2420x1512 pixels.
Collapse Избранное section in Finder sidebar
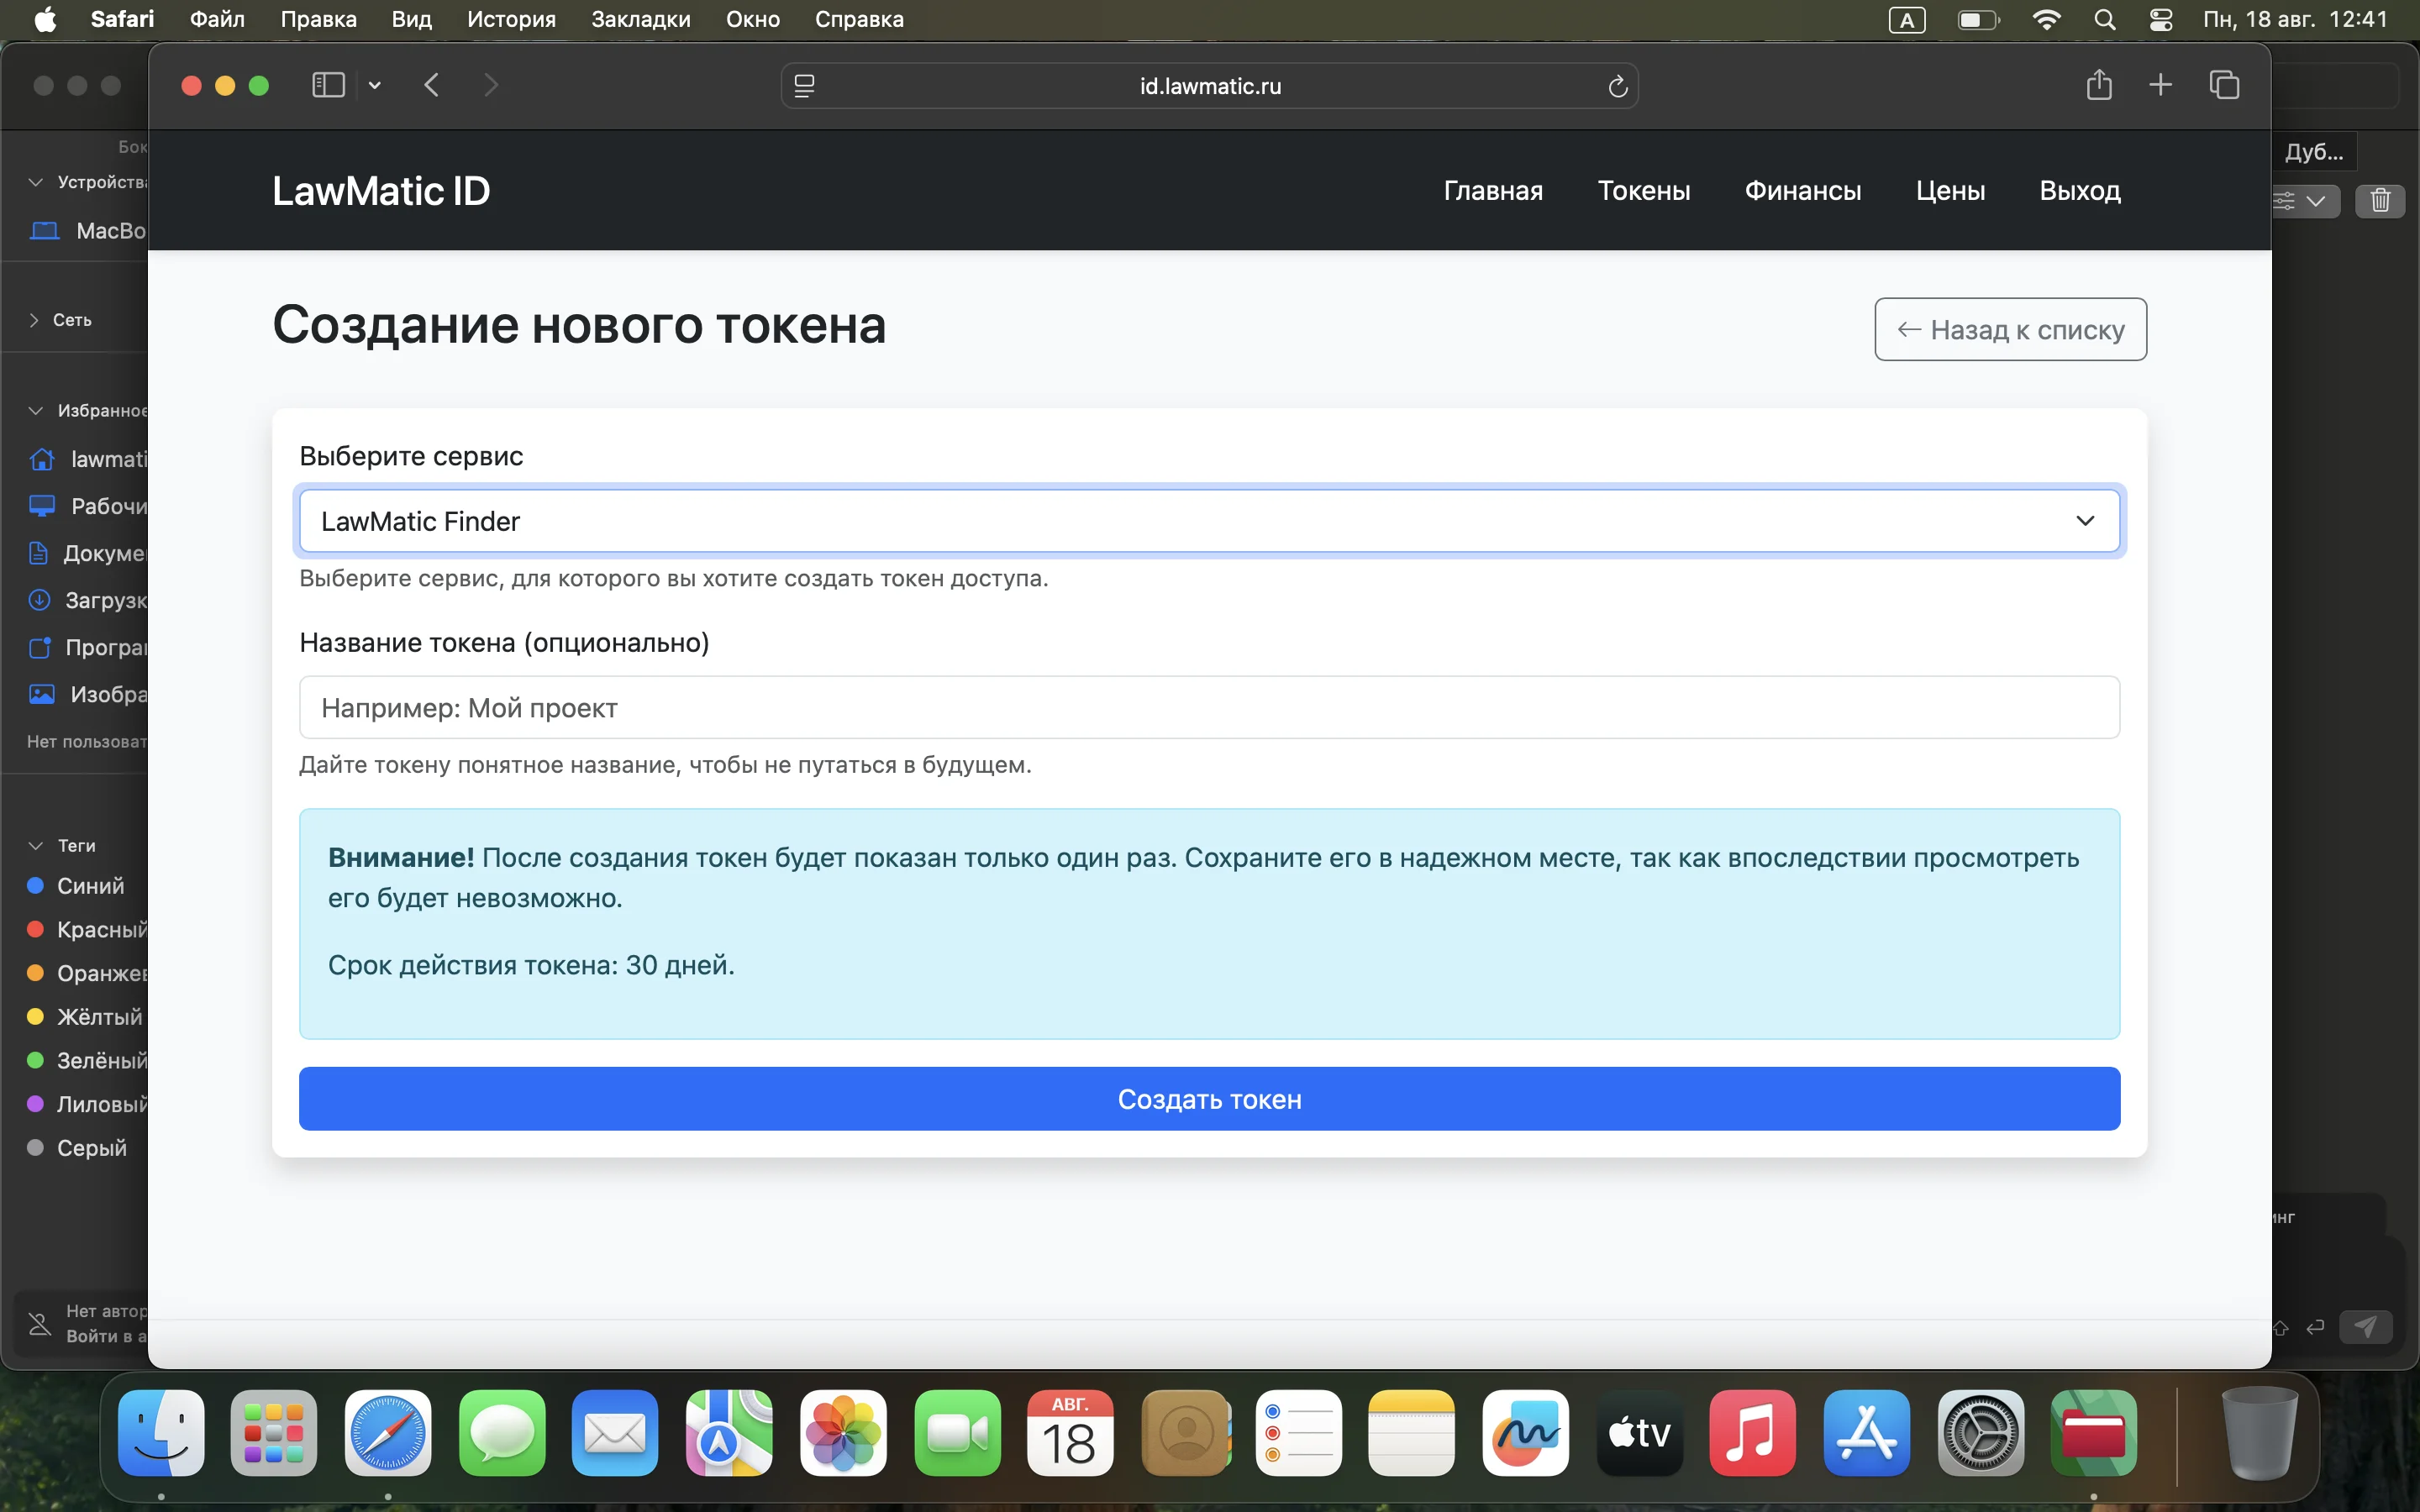[x=36, y=411]
